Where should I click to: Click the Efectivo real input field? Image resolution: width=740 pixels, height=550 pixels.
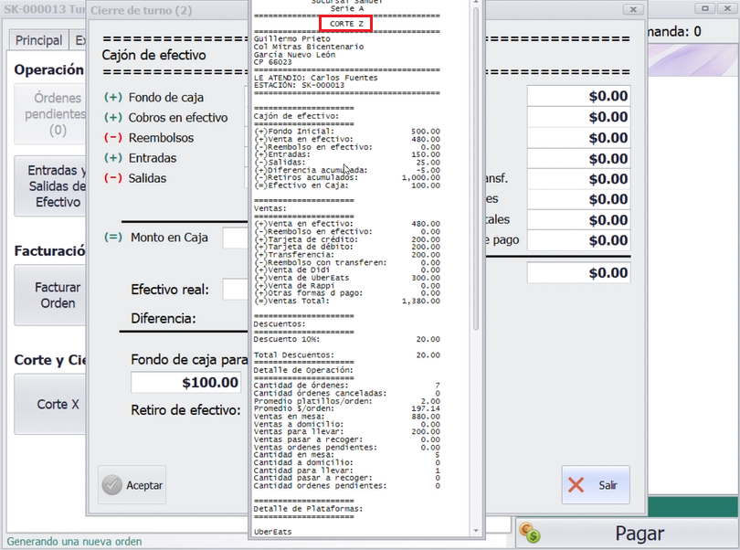[236, 290]
